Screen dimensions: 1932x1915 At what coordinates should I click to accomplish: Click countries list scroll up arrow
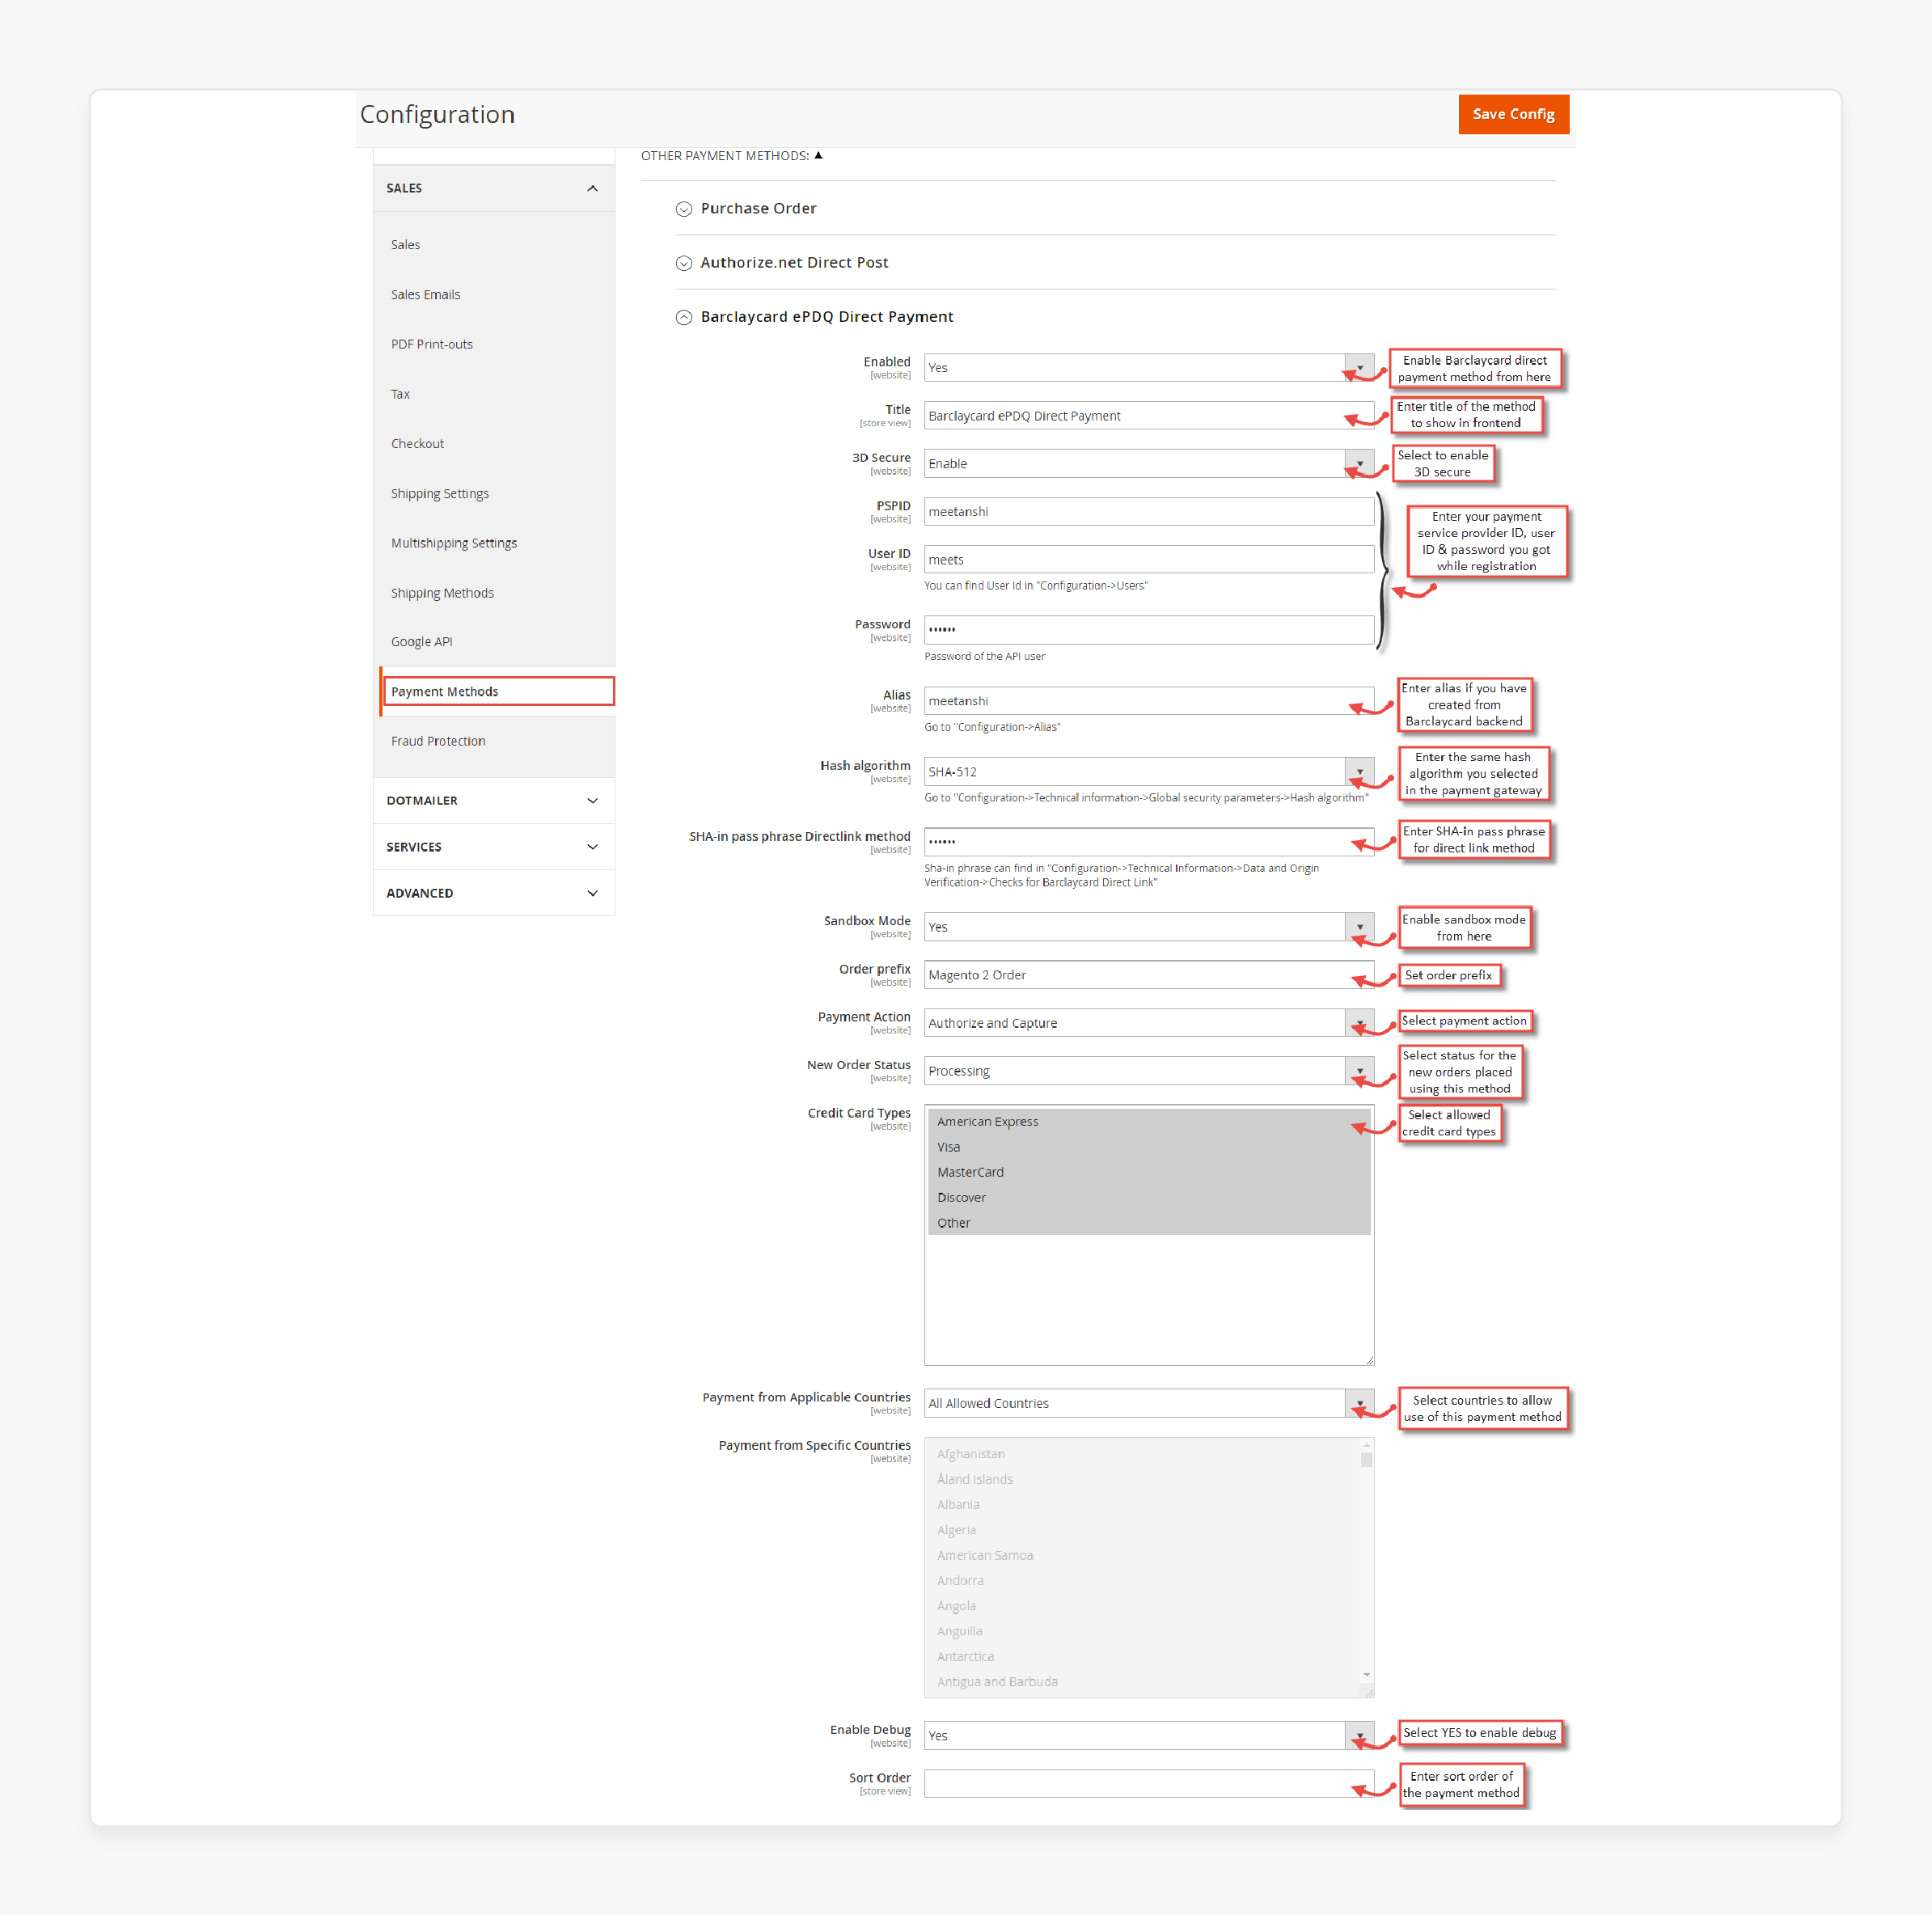1366,1445
